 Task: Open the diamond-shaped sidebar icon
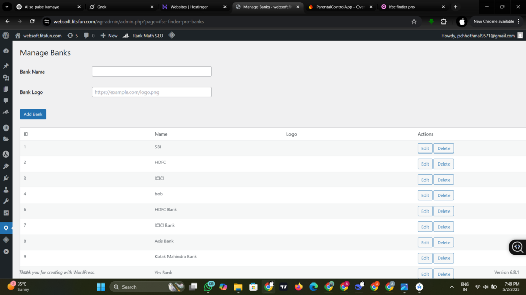tap(6, 240)
